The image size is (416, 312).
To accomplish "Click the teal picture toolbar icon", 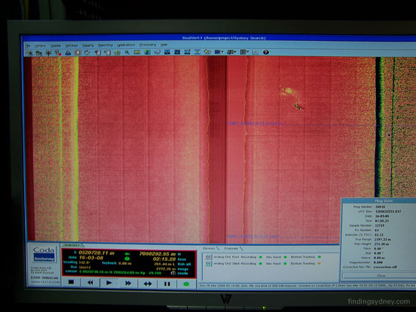I will click(x=147, y=52).
